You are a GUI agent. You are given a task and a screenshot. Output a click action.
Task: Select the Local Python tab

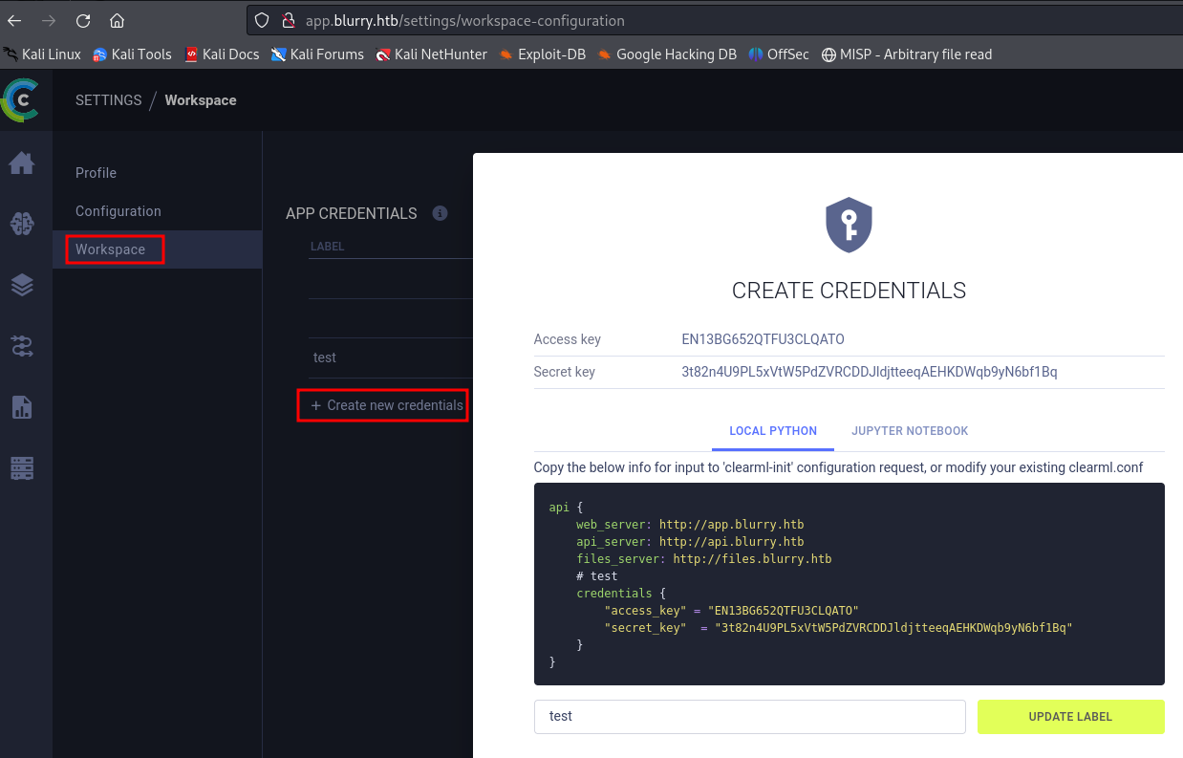pos(772,431)
